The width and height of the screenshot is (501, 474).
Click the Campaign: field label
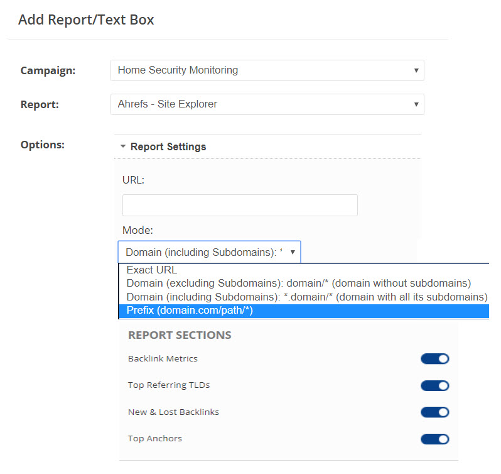point(48,70)
